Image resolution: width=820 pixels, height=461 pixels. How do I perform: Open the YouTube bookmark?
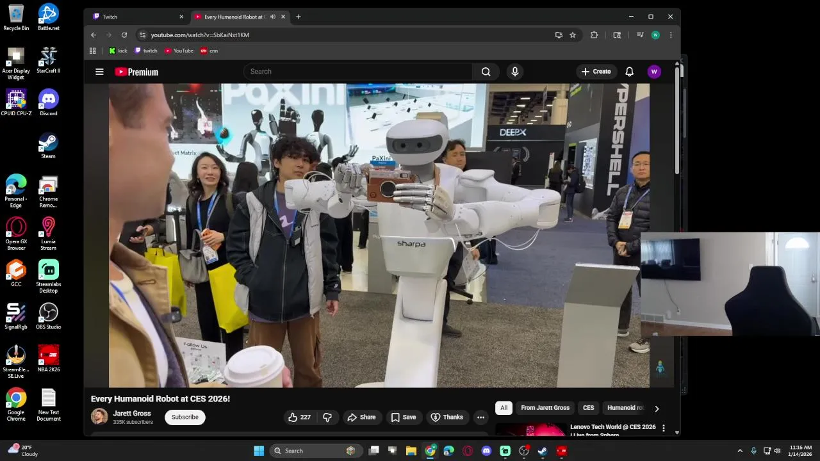click(179, 51)
